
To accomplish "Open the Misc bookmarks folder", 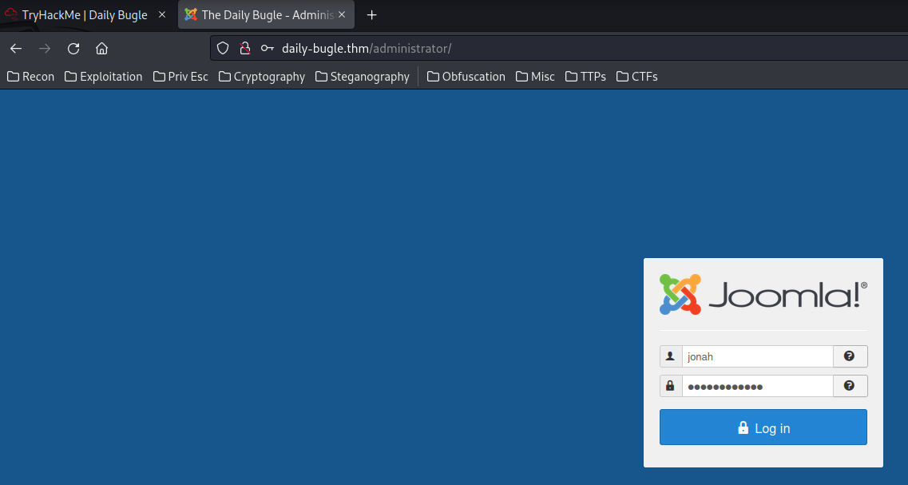I will 535,77.
